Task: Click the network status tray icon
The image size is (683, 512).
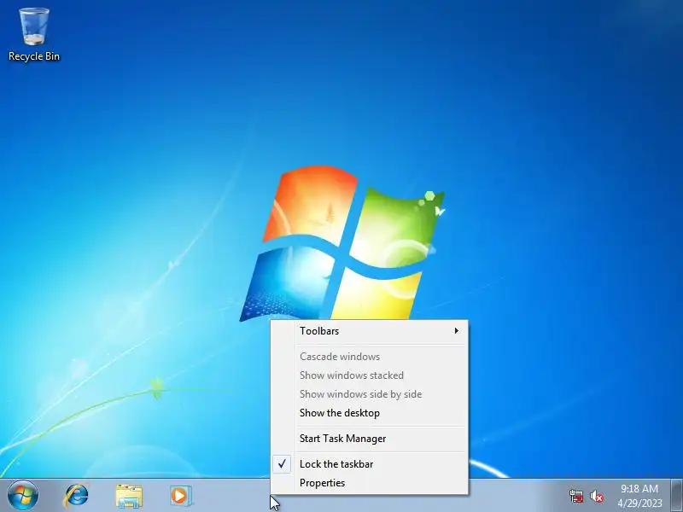Action: coord(575,496)
